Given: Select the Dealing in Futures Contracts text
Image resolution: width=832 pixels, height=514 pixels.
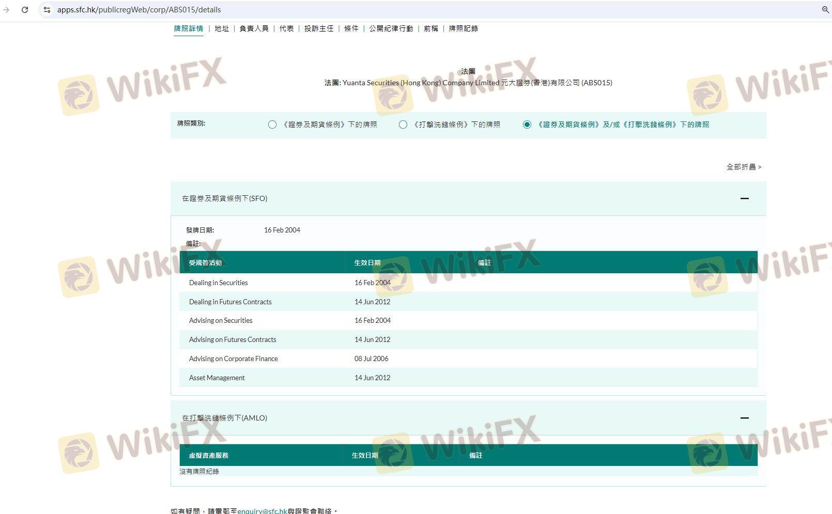Looking at the screenshot, I should pyautogui.click(x=230, y=302).
